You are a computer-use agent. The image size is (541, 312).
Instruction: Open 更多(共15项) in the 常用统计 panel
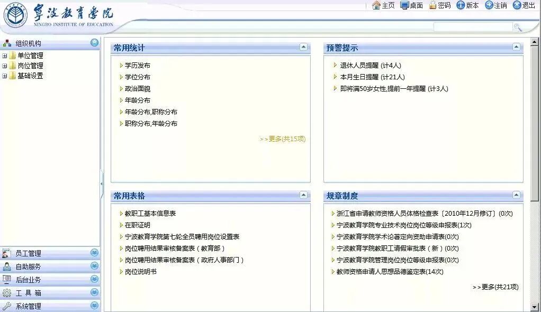(x=282, y=140)
